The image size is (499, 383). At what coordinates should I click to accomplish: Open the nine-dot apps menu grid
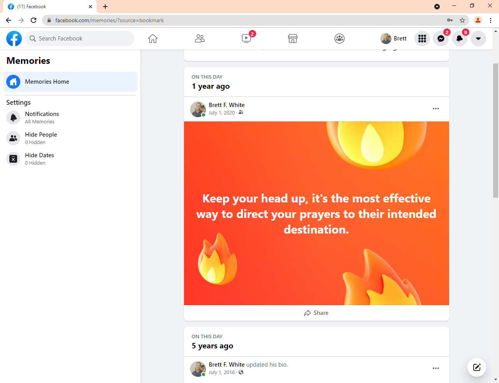pyautogui.click(x=422, y=39)
